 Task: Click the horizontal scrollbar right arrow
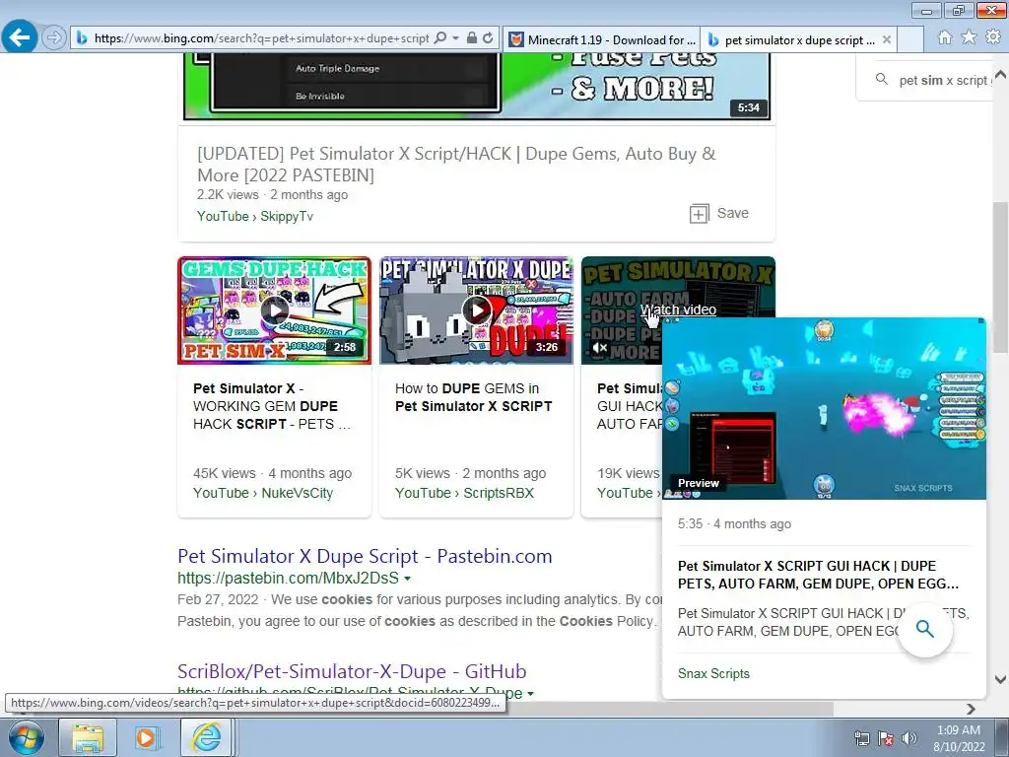click(x=971, y=709)
